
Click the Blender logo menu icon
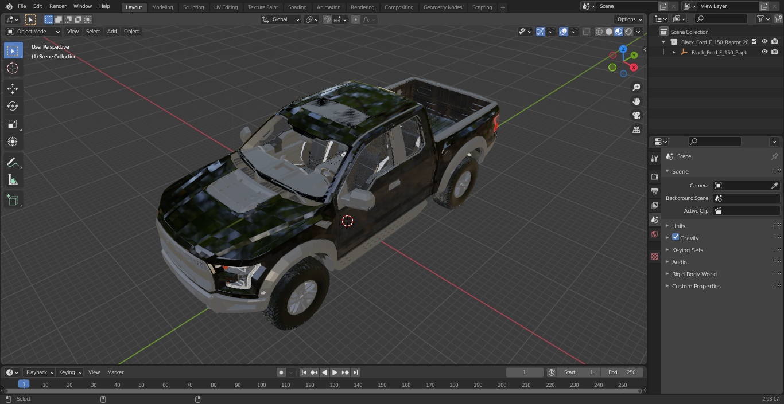click(9, 6)
